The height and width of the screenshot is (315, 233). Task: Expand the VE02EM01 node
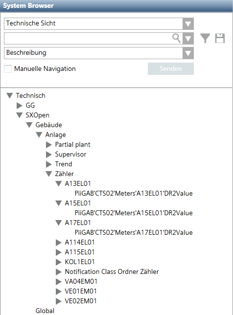[x=59, y=301]
